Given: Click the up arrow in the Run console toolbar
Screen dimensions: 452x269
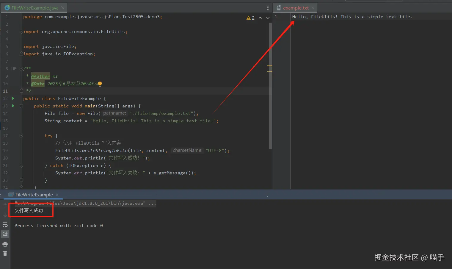Looking at the screenshot, I should coord(5,205).
